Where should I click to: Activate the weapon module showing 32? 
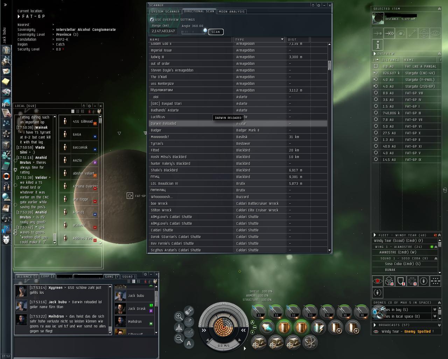coord(327,312)
